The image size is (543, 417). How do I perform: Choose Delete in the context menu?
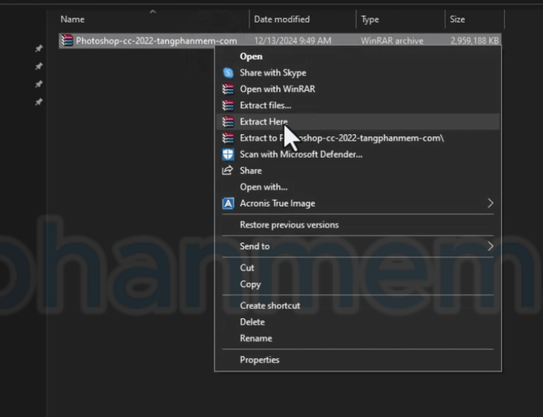[x=252, y=322]
